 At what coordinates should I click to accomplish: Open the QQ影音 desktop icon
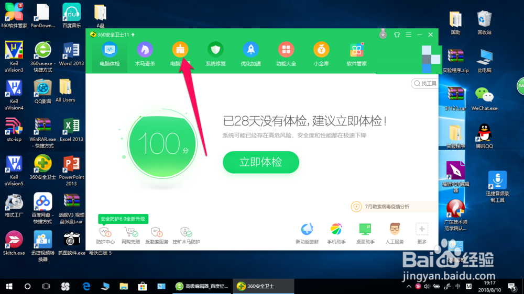pos(43,92)
